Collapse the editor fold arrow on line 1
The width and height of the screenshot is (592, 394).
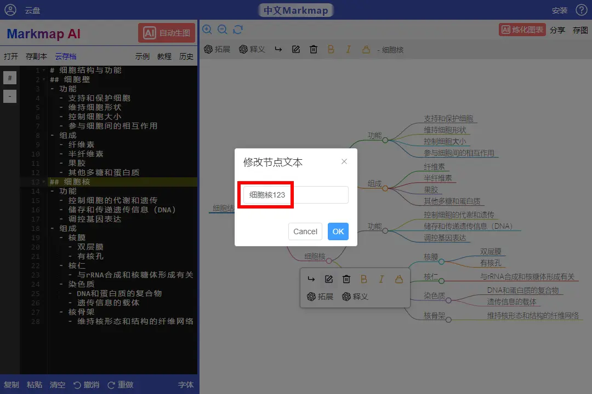click(x=44, y=70)
